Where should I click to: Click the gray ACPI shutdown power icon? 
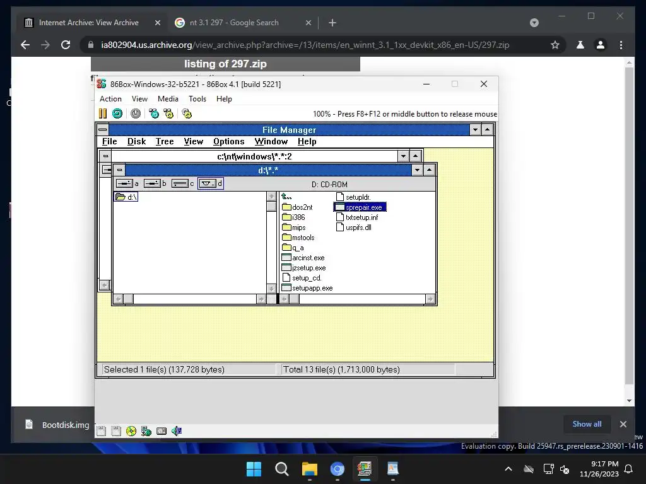[x=136, y=113]
